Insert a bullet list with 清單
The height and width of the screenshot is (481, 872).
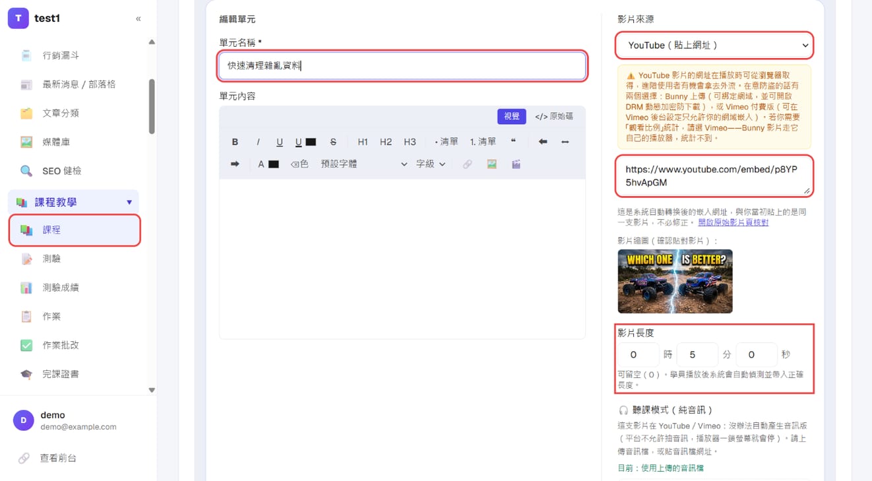pyautogui.click(x=447, y=142)
